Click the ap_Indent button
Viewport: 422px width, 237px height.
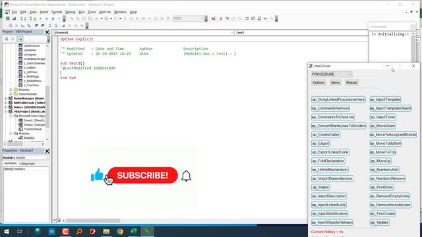coord(320,187)
